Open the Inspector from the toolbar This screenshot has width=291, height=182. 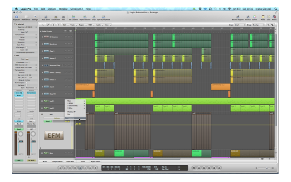(16, 17)
